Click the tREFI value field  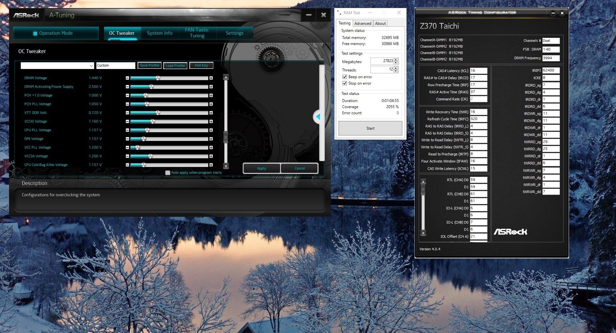pos(551,70)
